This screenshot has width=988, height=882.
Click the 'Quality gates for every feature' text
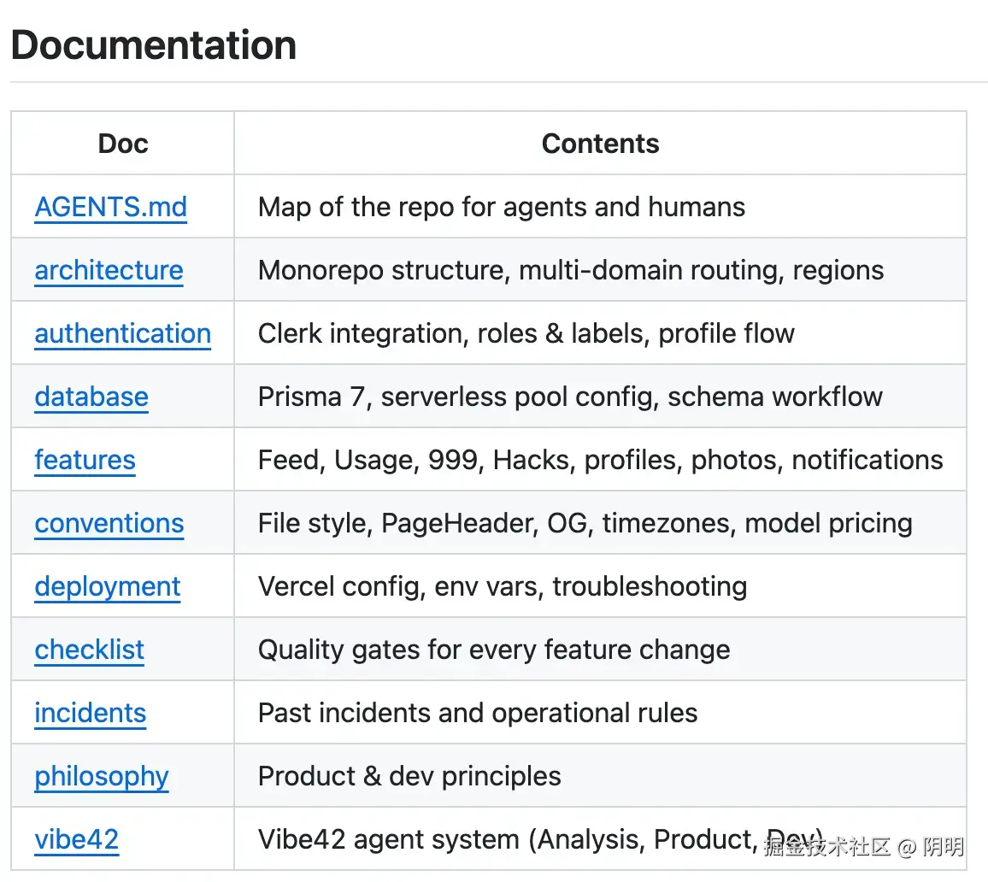[493, 650]
